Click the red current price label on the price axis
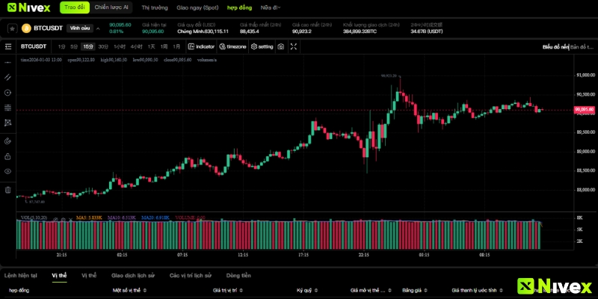This screenshot has height=299, width=598. coord(584,110)
